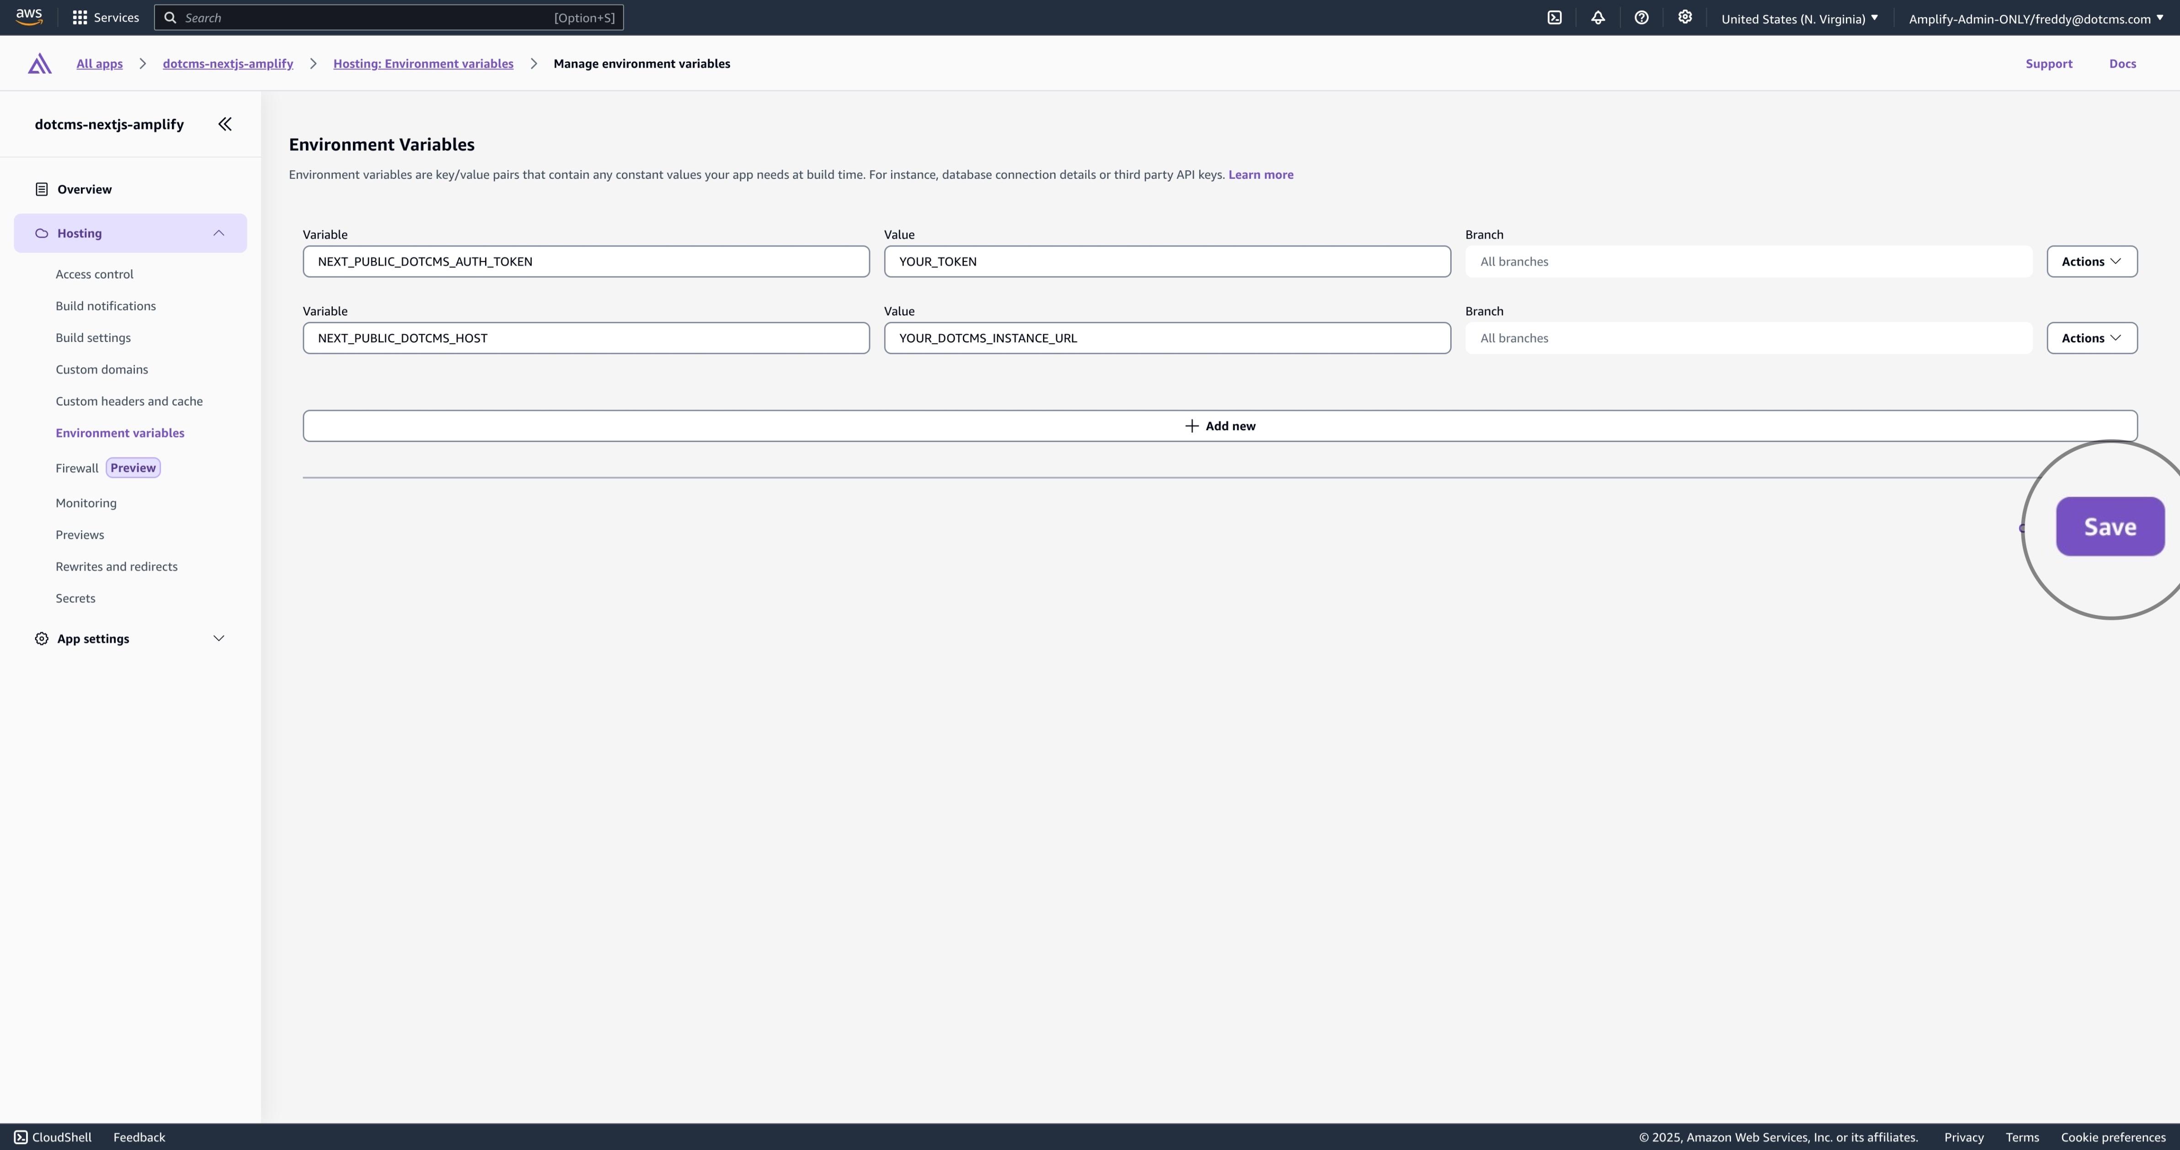Open the CloudShell terminal icon in top bar
The width and height of the screenshot is (2180, 1150).
coord(1555,17)
